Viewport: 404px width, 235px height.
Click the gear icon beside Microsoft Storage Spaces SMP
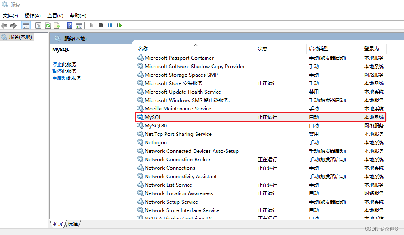tap(141, 75)
